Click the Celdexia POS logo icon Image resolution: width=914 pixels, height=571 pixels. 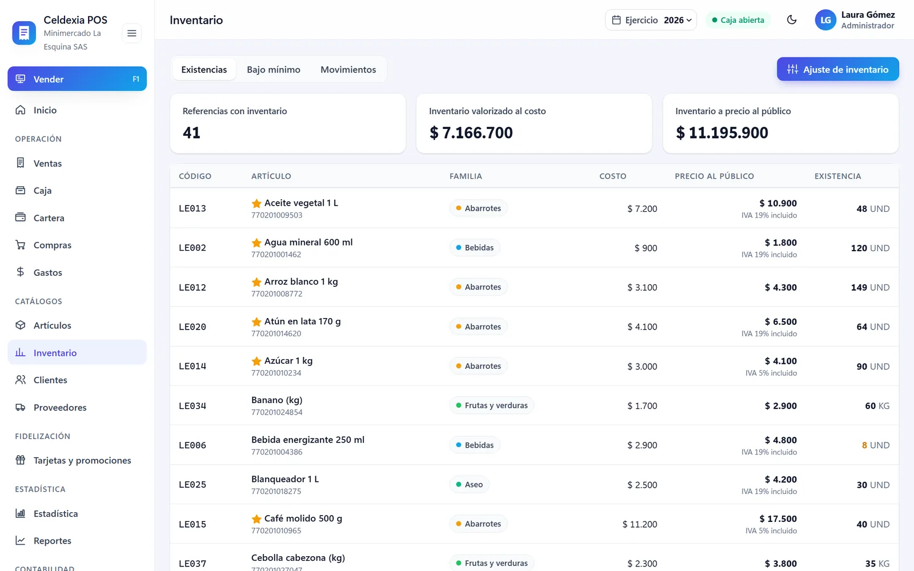(x=24, y=33)
